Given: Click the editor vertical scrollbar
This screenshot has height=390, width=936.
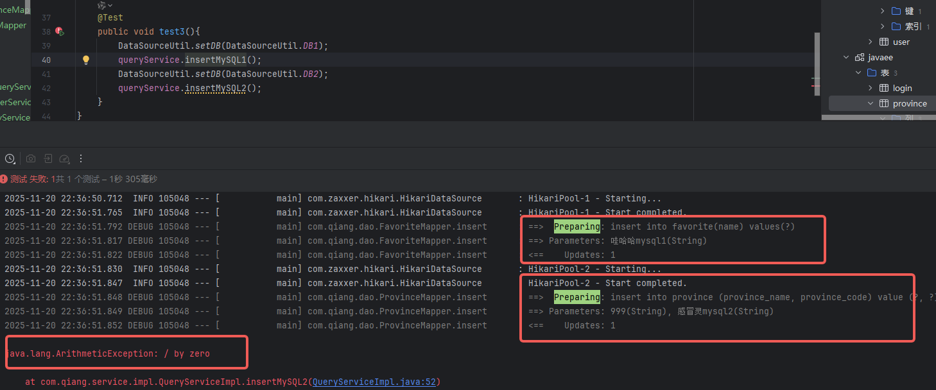Looking at the screenshot, I should (x=817, y=51).
